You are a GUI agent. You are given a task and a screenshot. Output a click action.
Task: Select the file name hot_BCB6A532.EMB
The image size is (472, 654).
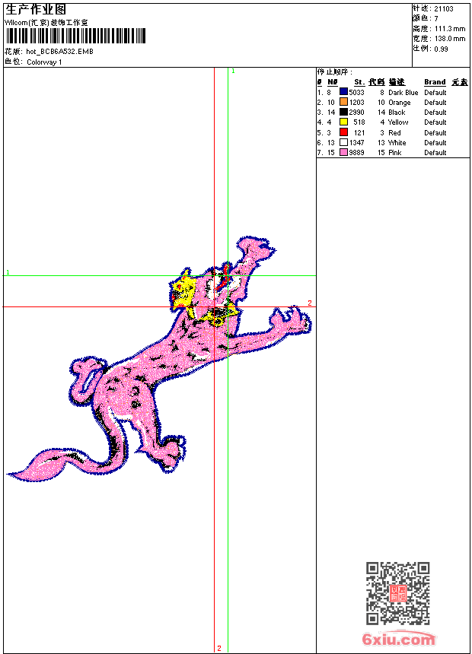point(59,51)
